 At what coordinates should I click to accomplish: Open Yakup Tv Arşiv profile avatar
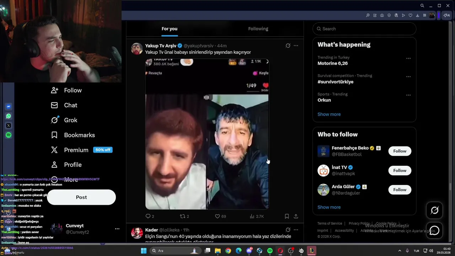pyautogui.click(x=137, y=49)
